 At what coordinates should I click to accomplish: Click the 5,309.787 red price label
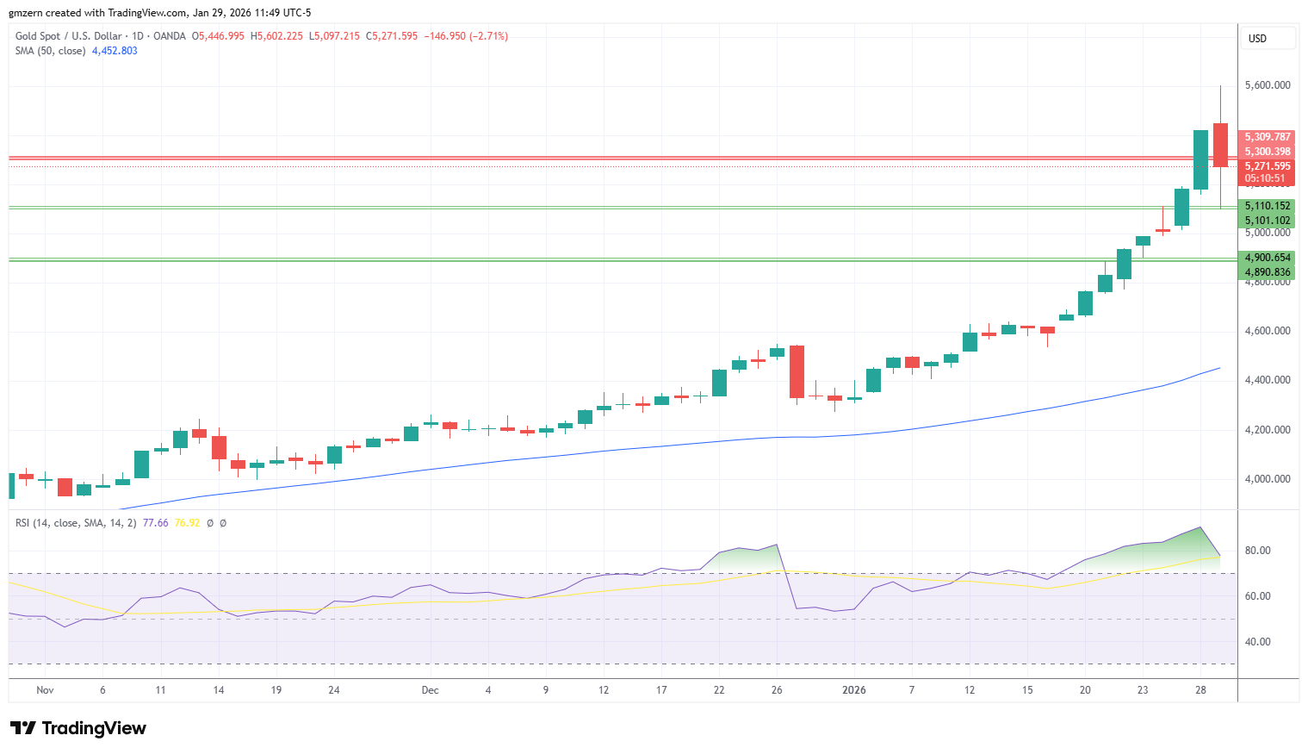coord(1267,137)
